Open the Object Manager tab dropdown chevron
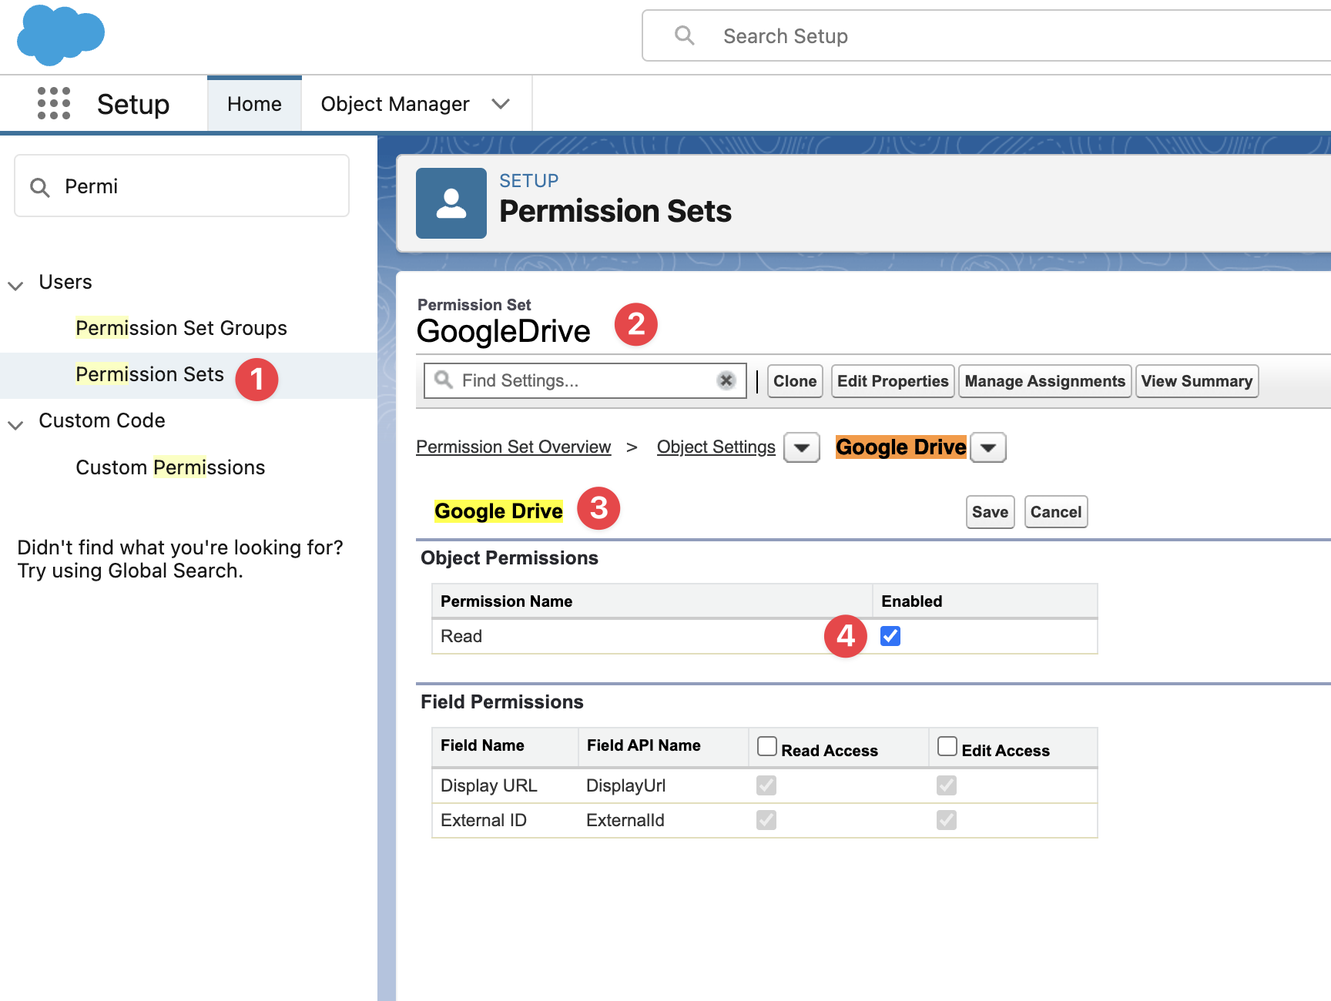This screenshot has width=1331, height=1001. pyautogui.click(x=501, y=104)
